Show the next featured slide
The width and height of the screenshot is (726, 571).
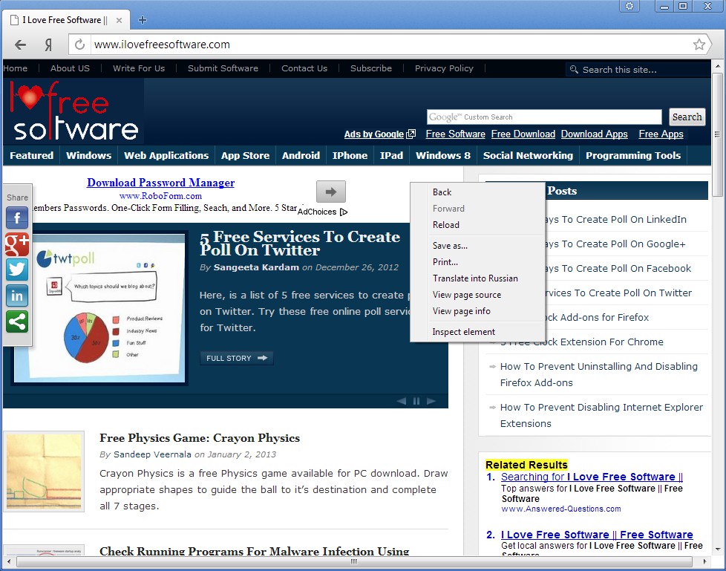point(431,401)
